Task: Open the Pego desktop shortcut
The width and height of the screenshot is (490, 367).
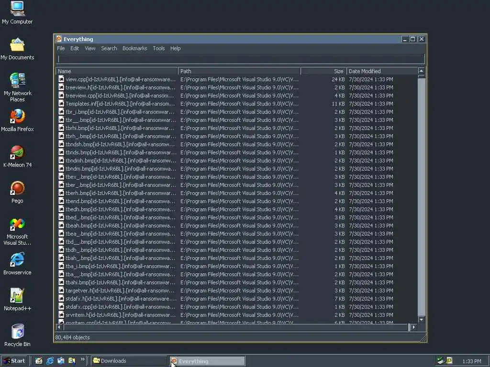Action: pos(17,192)
